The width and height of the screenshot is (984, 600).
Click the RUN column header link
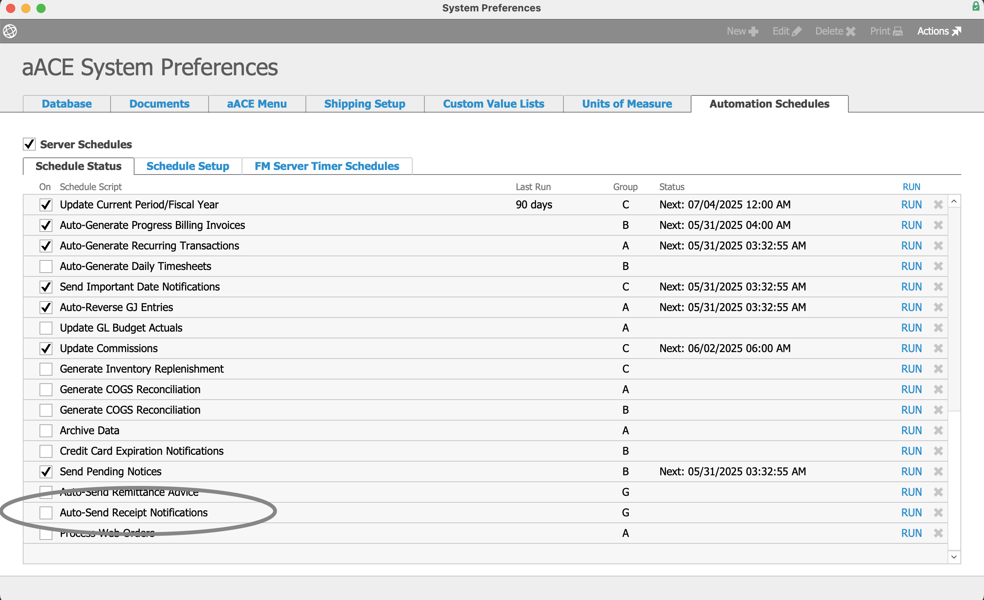[x=911, y=187]
